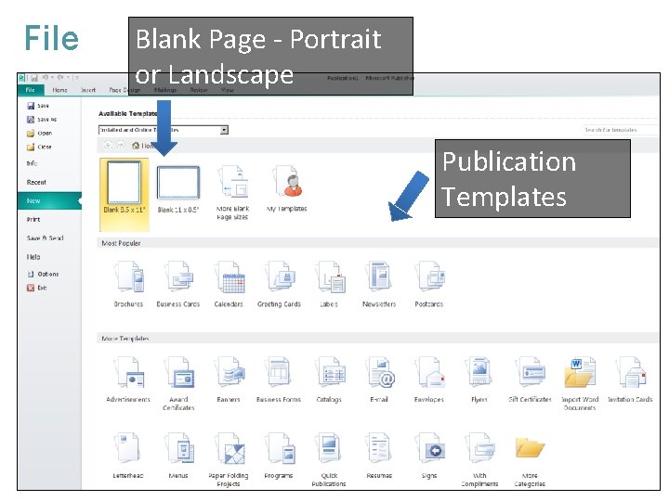Open the Gift Certificates templates
The height and width of the screenshot is (501, 669).
point(530,379)
